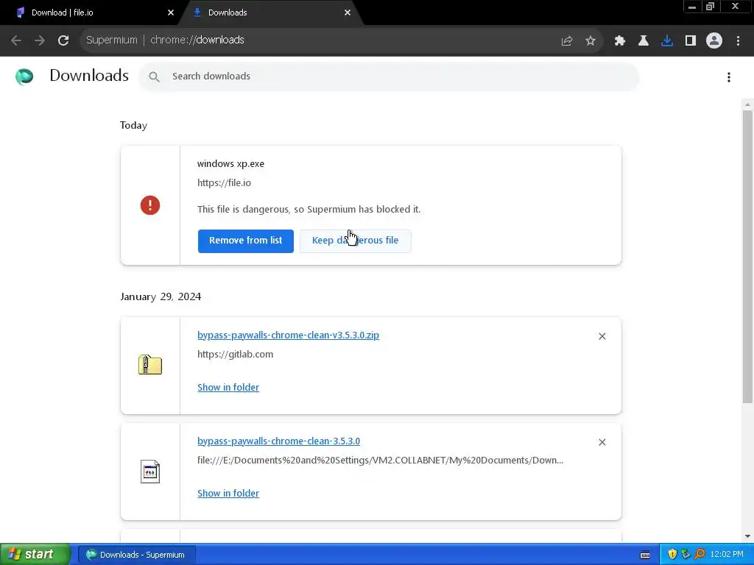Restore down the Supermium window
This screenshot has width=754, height=565.
coord(711,7)
